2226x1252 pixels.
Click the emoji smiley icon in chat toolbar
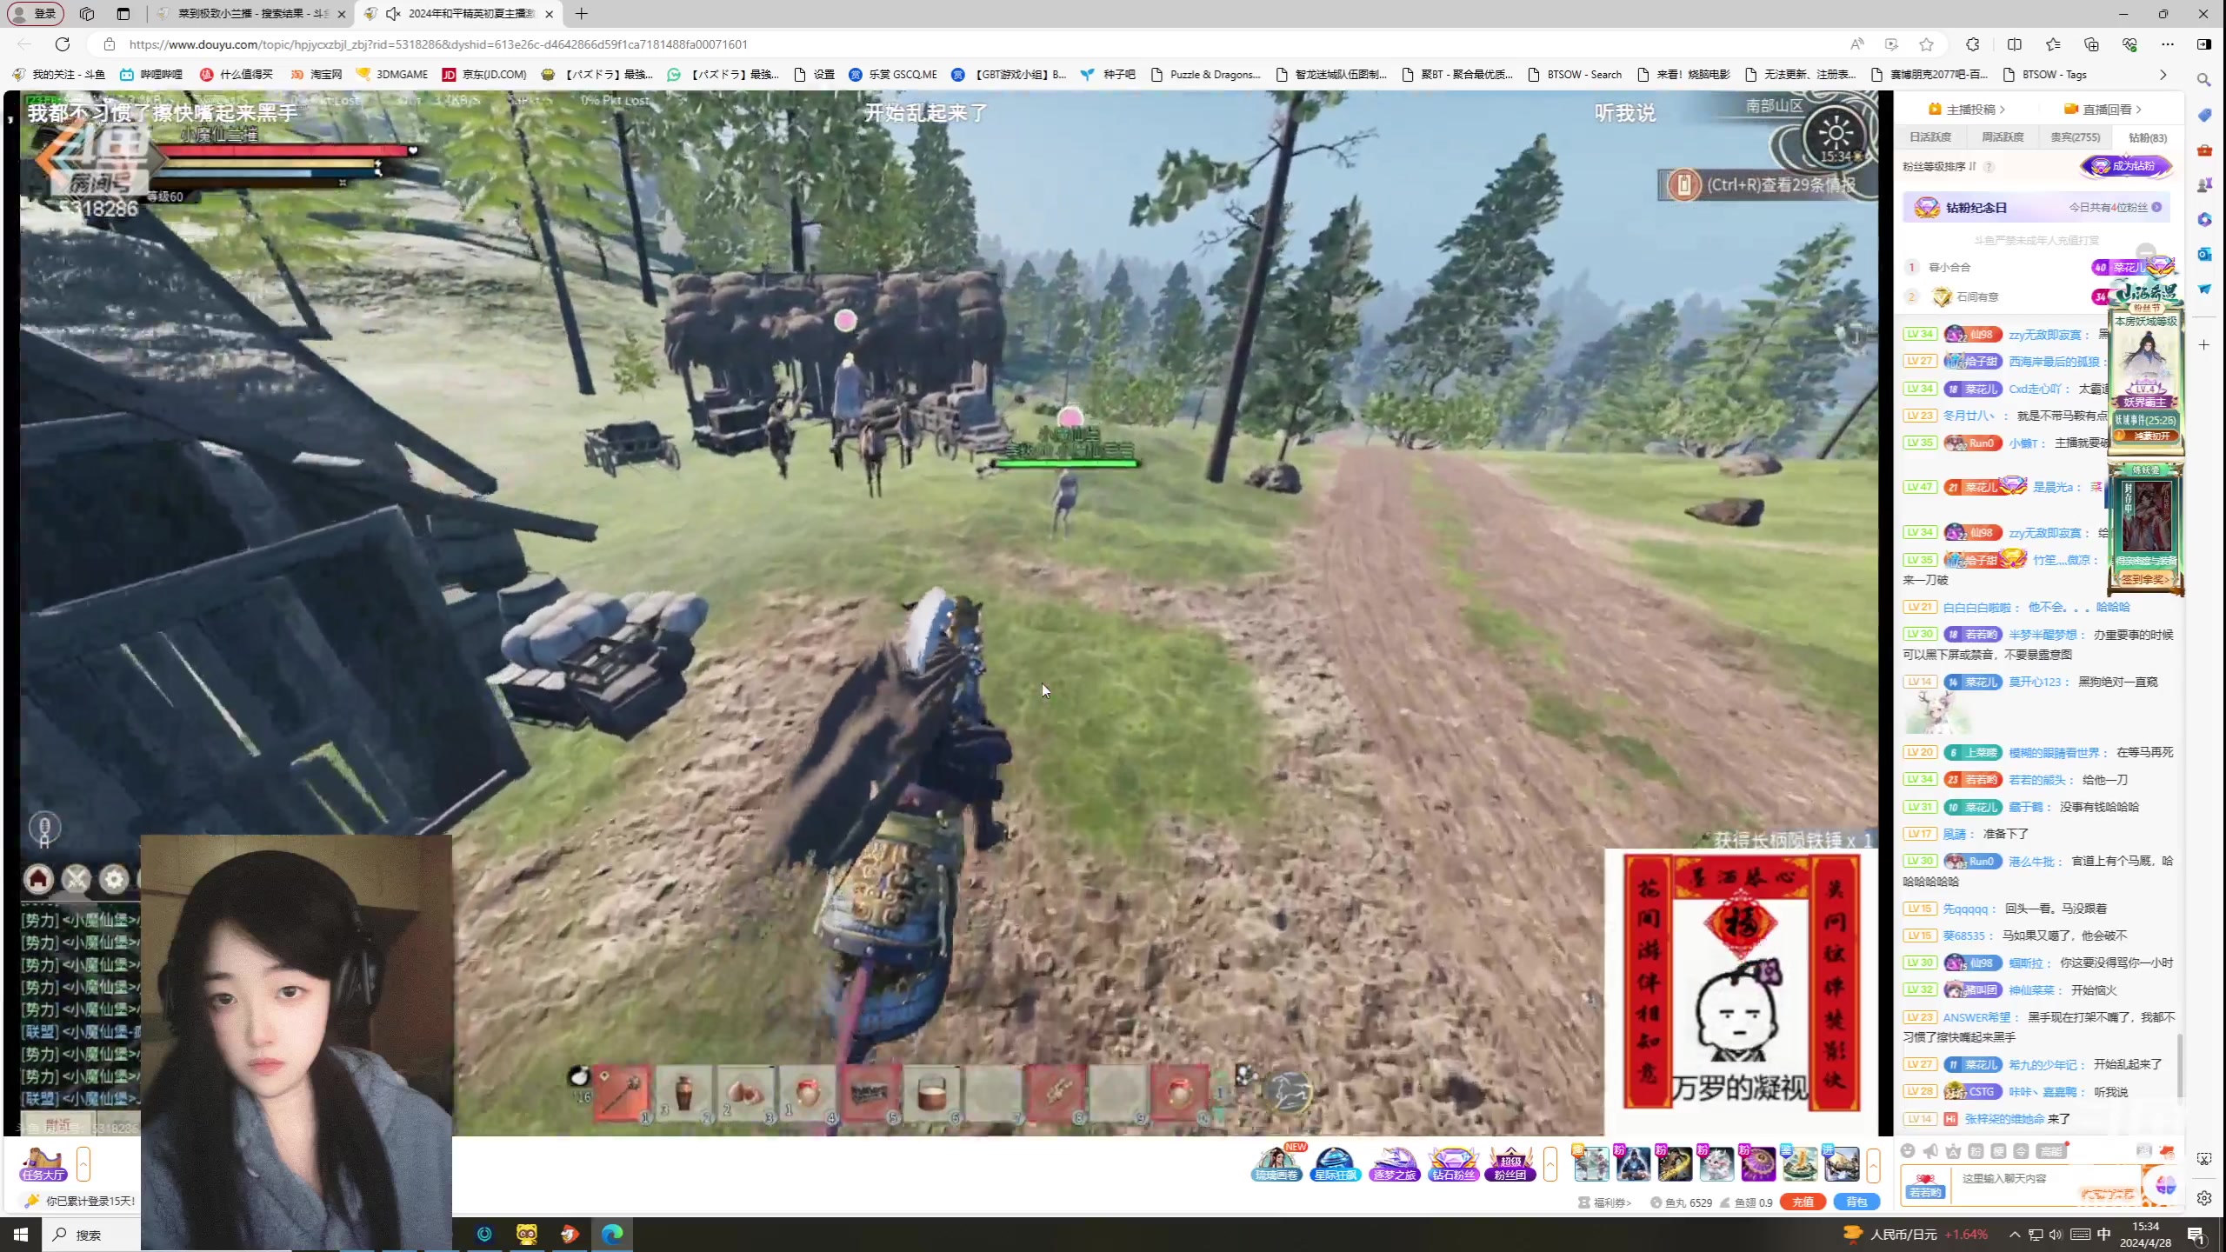coord(1908,1151)
